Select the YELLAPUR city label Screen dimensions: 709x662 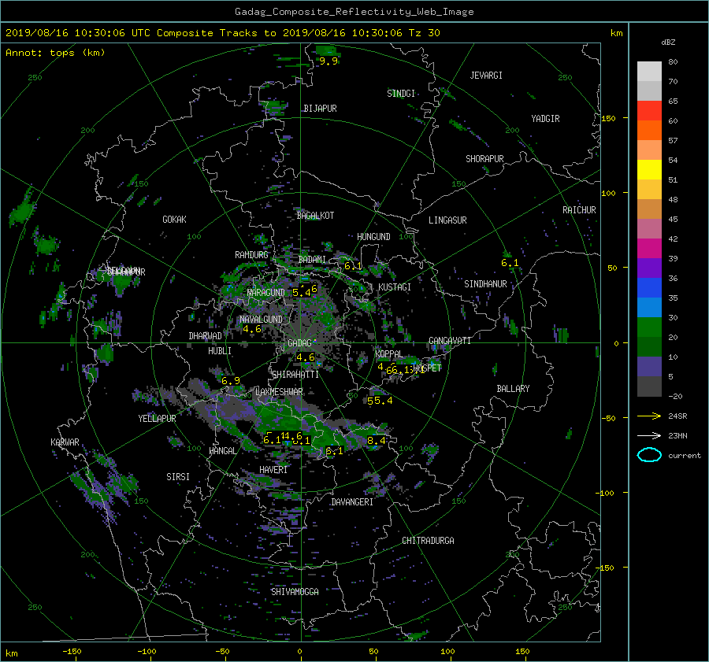[x=157, y=419]
